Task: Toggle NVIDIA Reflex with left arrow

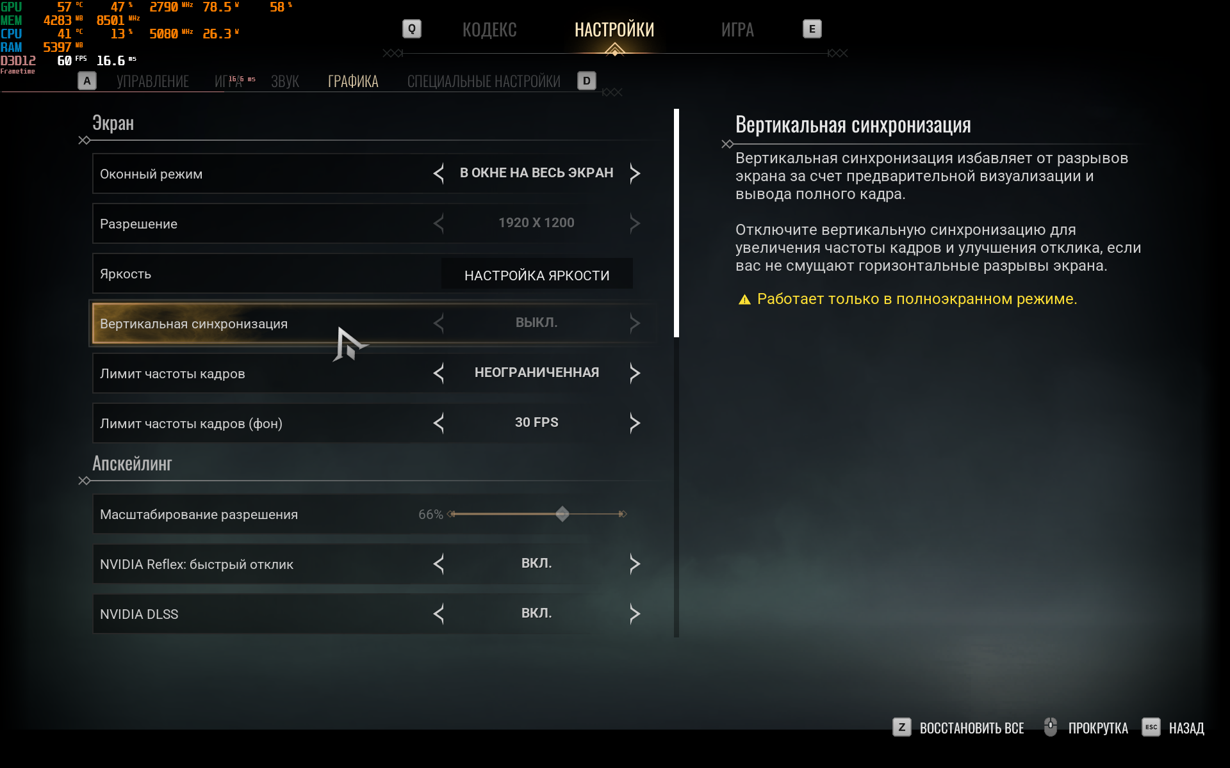Action: [x=439, y=564]
